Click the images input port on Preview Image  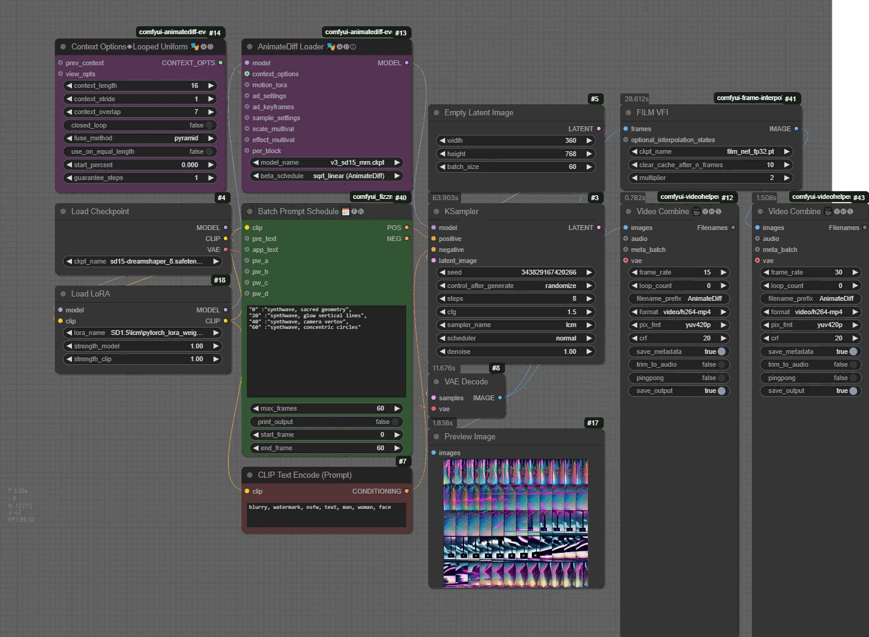[434, 453]
